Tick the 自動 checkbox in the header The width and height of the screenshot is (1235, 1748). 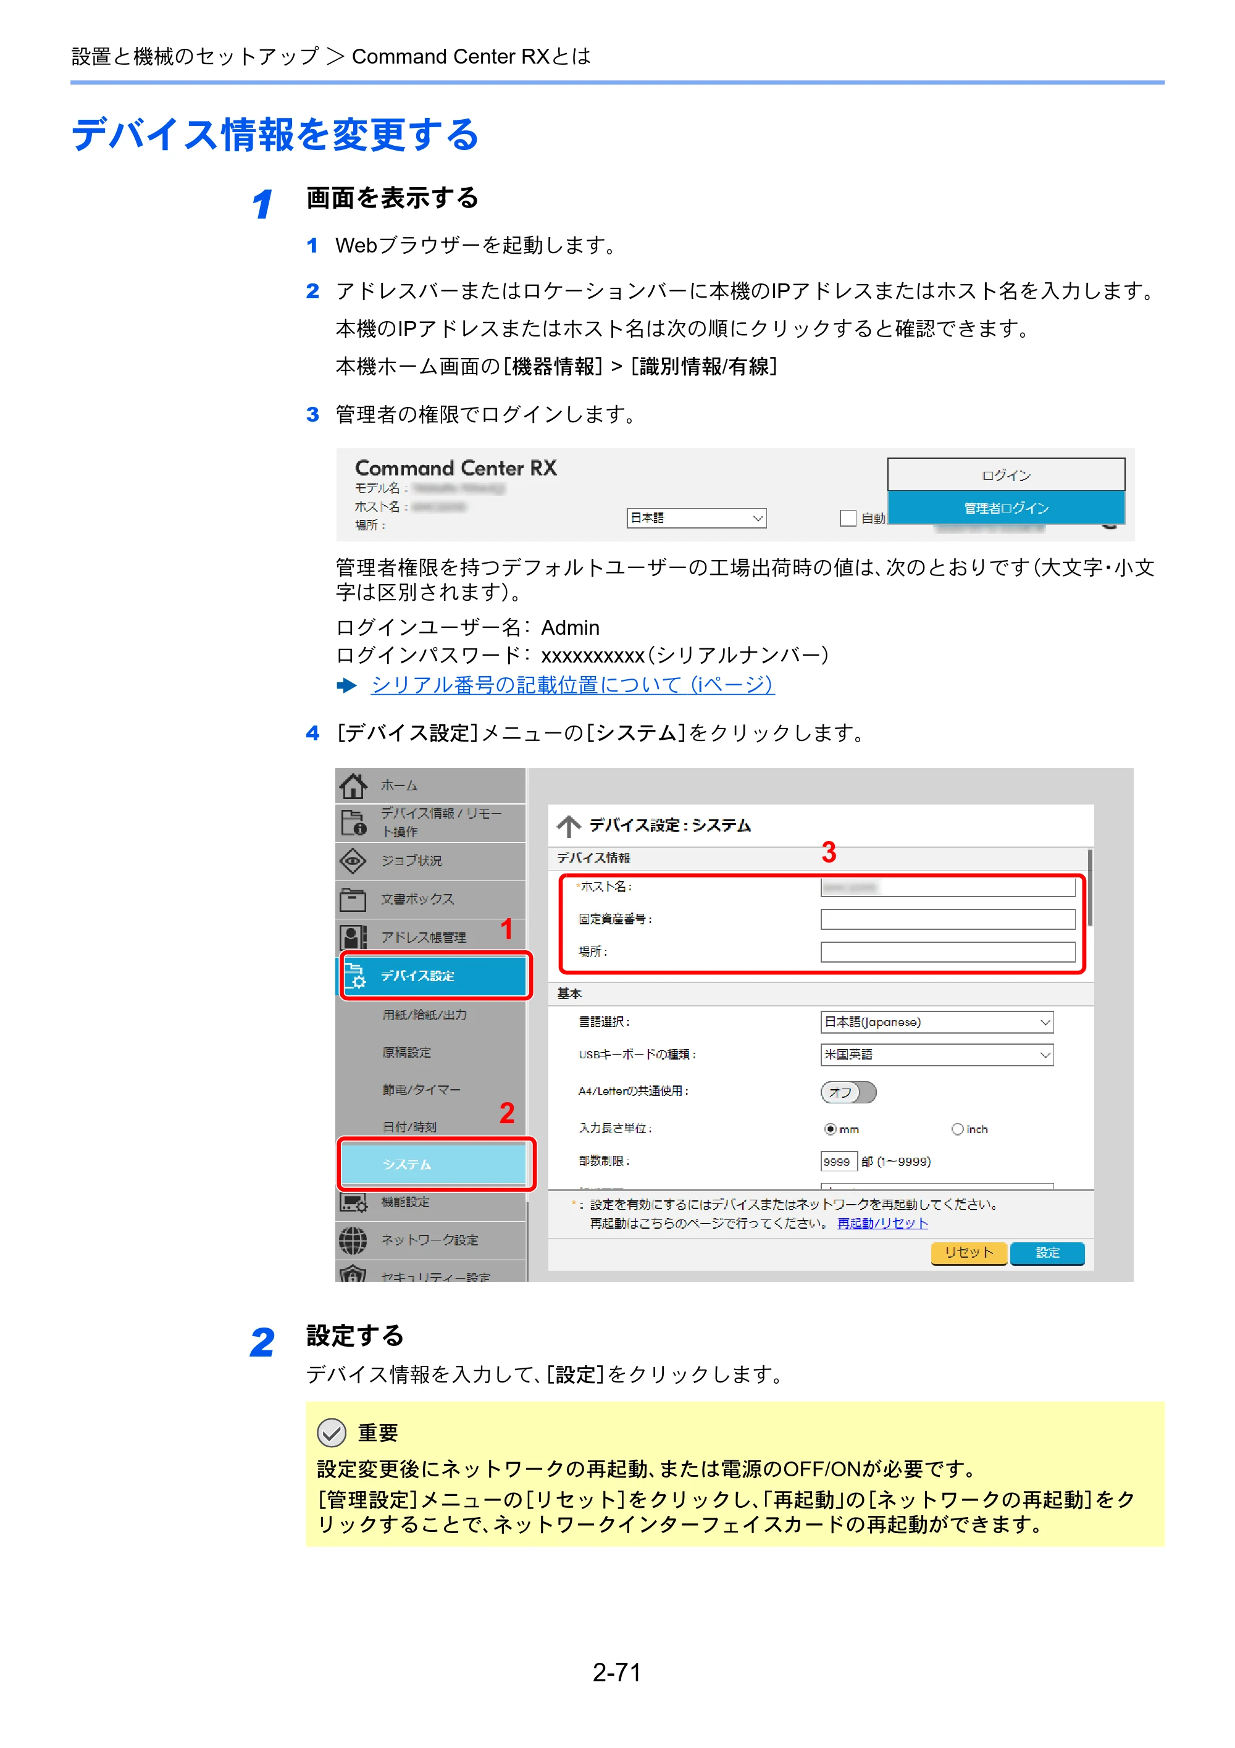847,517
